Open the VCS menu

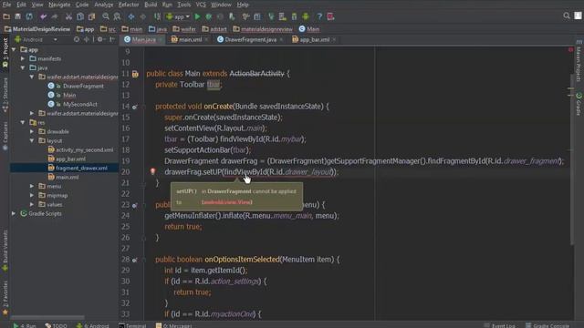[201, 5]
